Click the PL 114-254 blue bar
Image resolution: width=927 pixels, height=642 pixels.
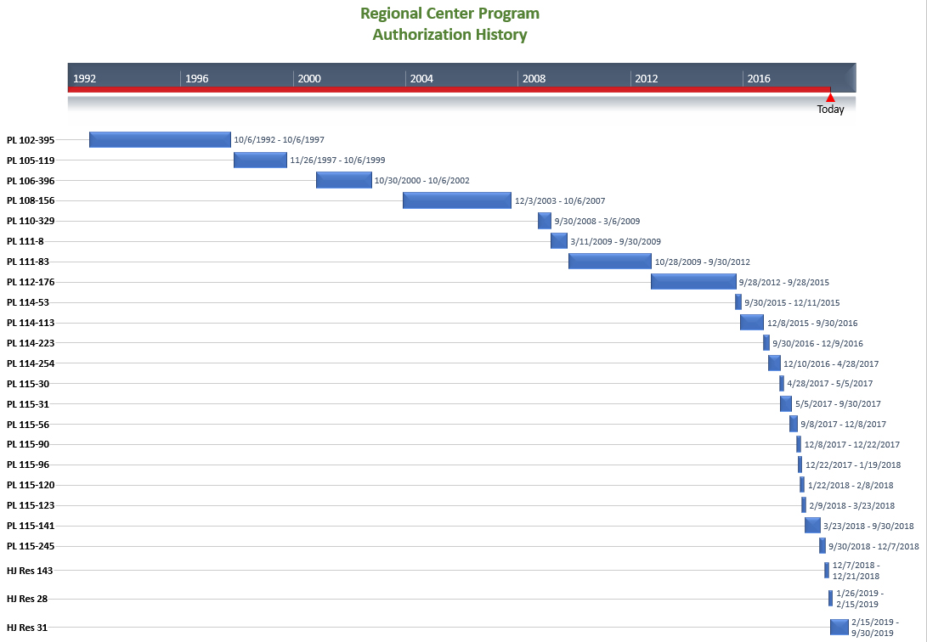coord(774,363)
